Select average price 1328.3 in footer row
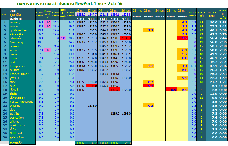 click(x=126, y=143)
